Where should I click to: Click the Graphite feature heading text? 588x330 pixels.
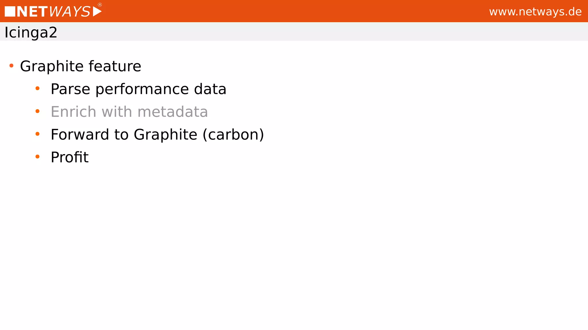(80, 66)
